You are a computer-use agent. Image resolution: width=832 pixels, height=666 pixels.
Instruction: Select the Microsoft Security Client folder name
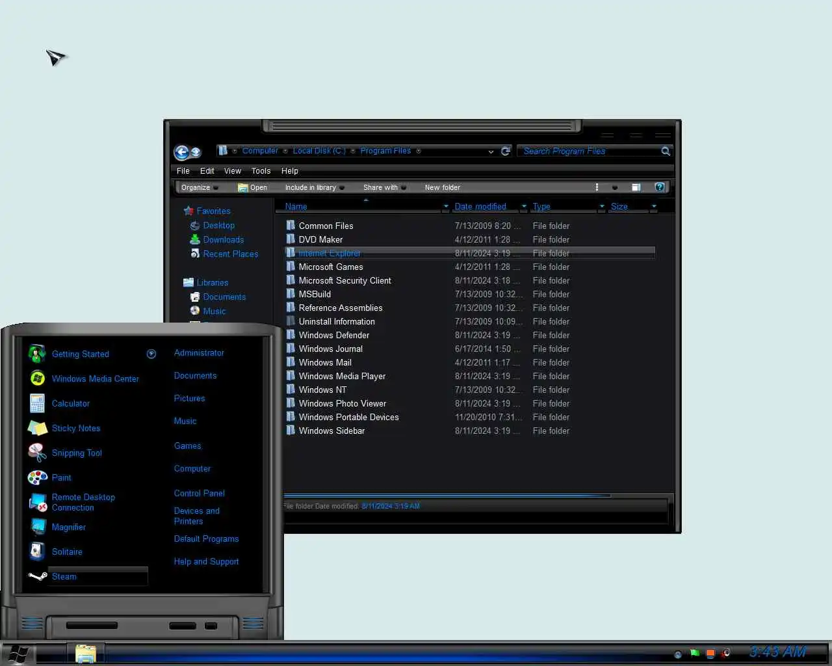(344, 280)
